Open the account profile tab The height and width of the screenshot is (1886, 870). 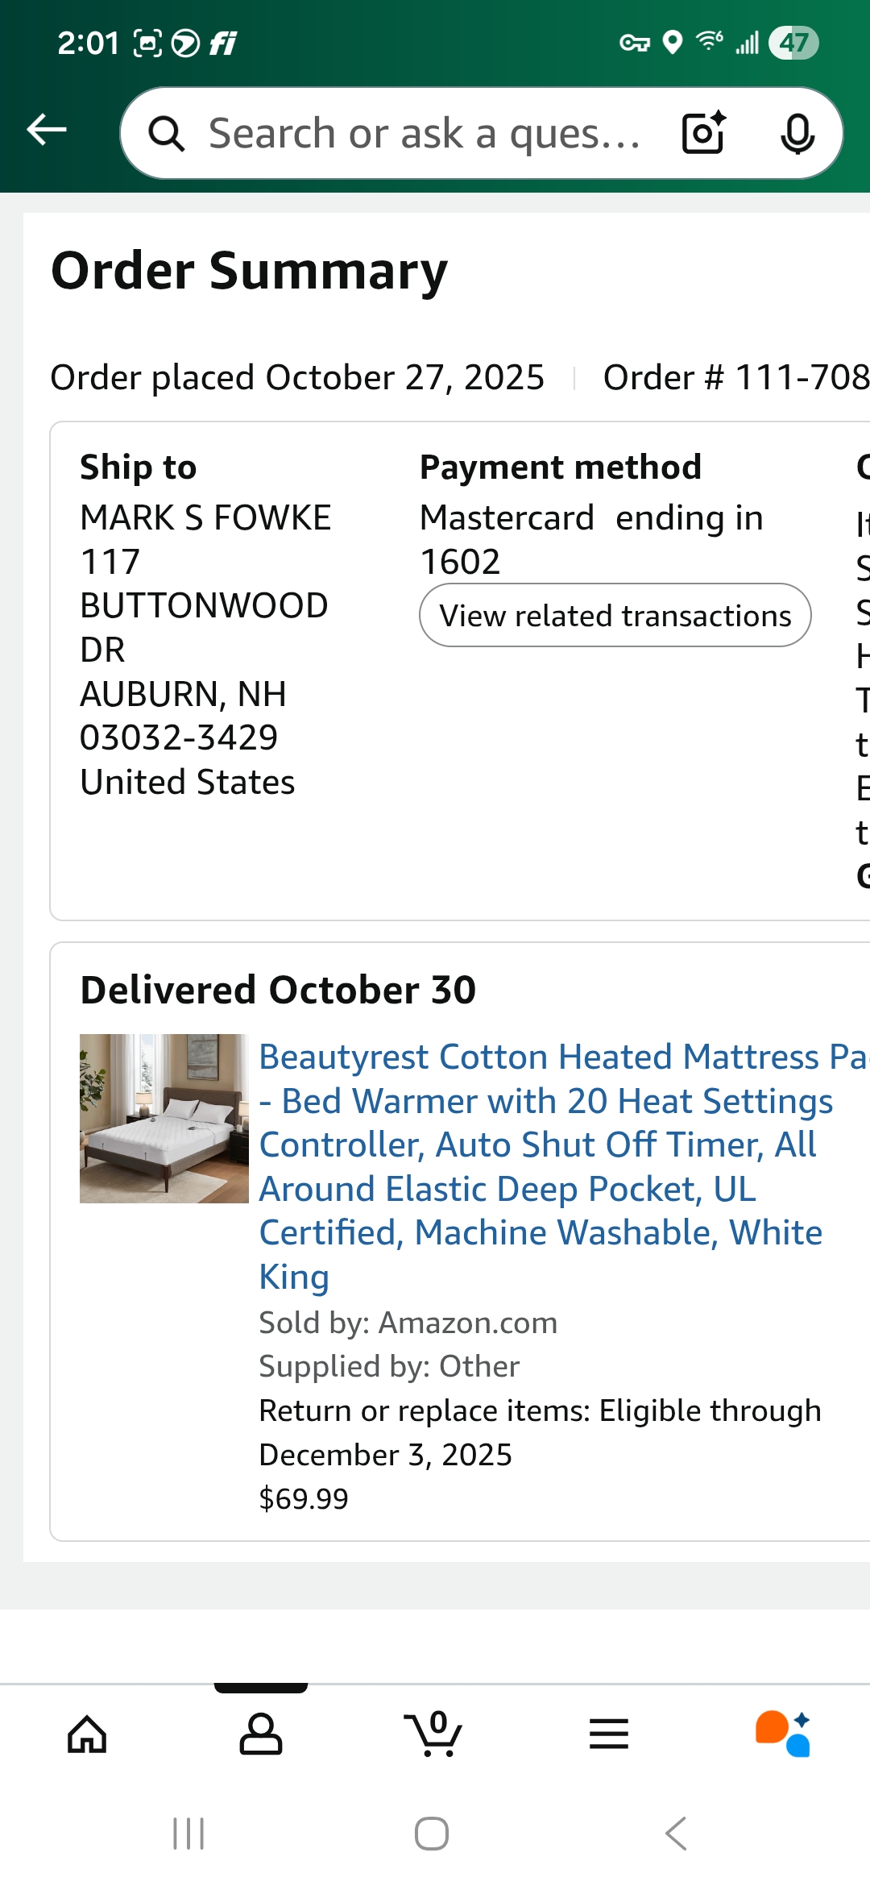[261, 1734]
